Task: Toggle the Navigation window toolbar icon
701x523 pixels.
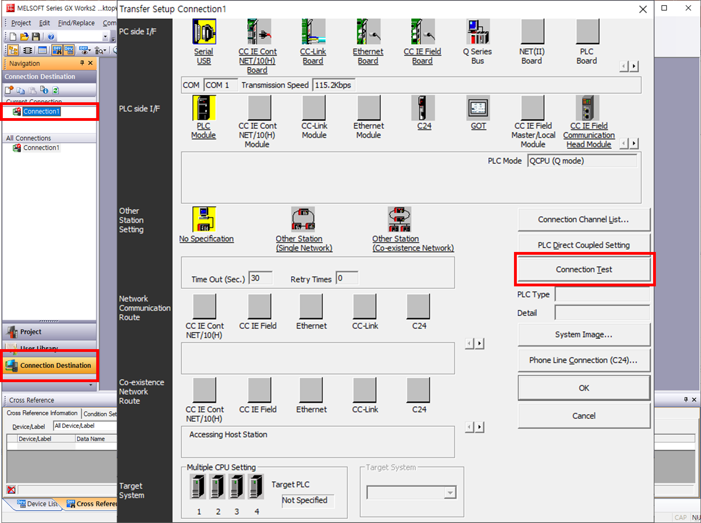Action: click(13, 50)
